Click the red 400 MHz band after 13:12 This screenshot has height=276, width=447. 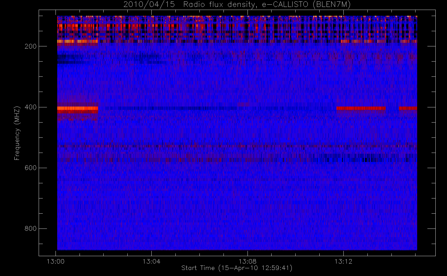[361, 108]
